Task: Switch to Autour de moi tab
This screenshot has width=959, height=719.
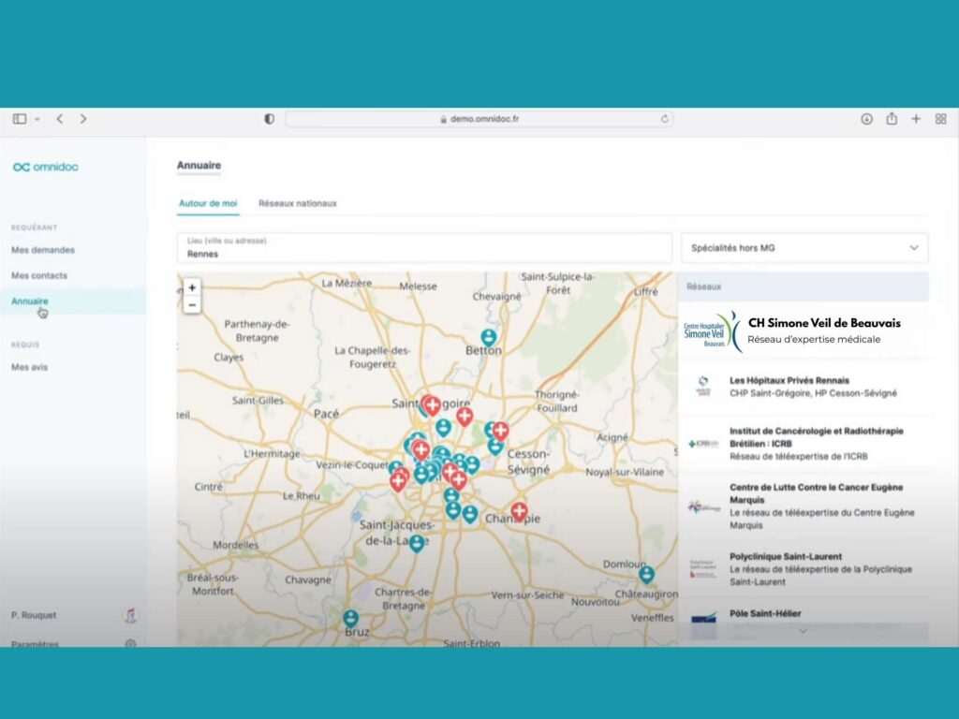Action: (208, 203)
